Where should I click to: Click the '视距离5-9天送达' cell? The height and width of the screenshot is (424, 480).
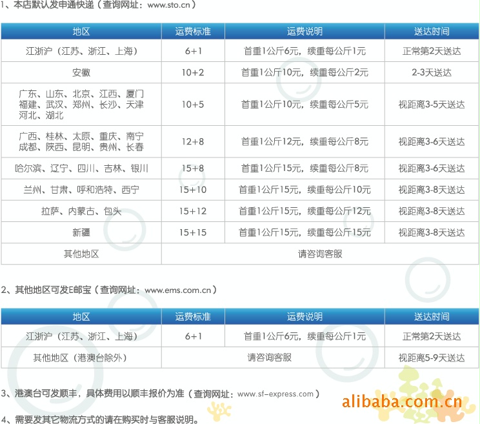(x=432, y=358)
